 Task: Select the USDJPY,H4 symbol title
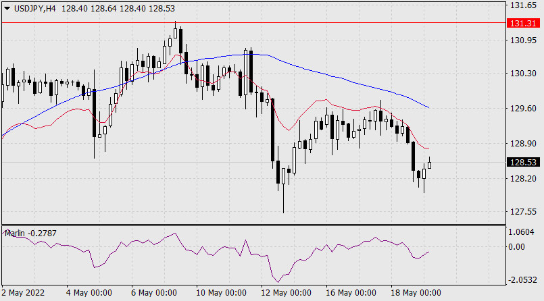(34, 9)
